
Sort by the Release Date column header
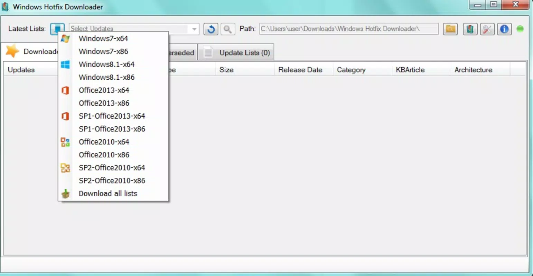tap(303, 70)
